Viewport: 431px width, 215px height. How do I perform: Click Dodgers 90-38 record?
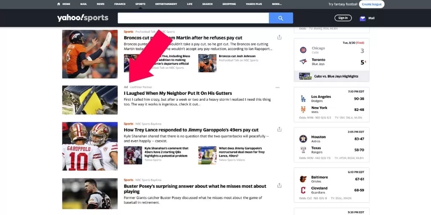[x=359, y=99]
